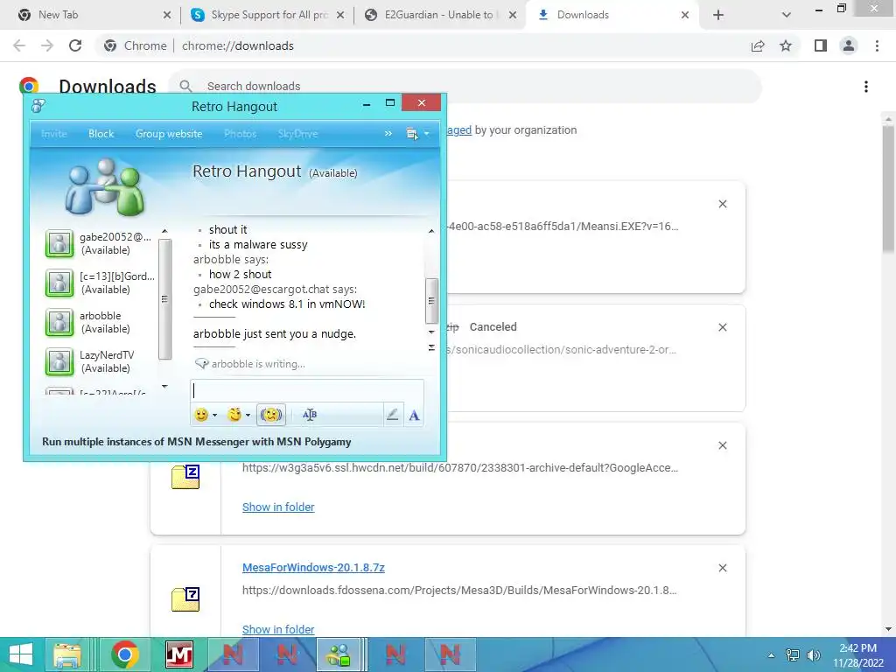The height and width of the screenshot is (672, 896).
Task: Remove Meansi.EXE download from list
Action: (722, 204)
